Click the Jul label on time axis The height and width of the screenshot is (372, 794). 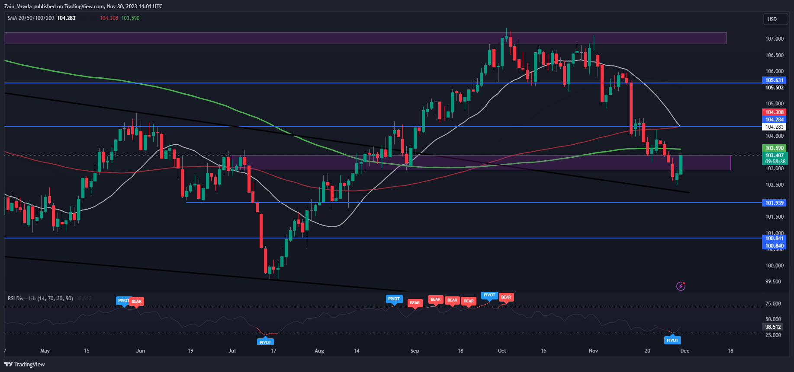(232, 351)
